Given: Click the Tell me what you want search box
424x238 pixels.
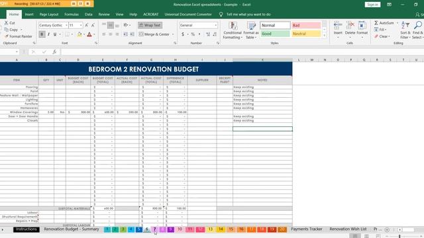Looking at the screenshot, I should coord(248,15).
